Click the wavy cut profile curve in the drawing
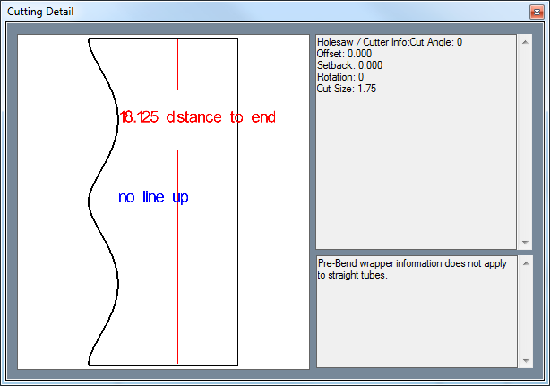Viewport: 550px width, 386px height. click(x=103, y=202)
